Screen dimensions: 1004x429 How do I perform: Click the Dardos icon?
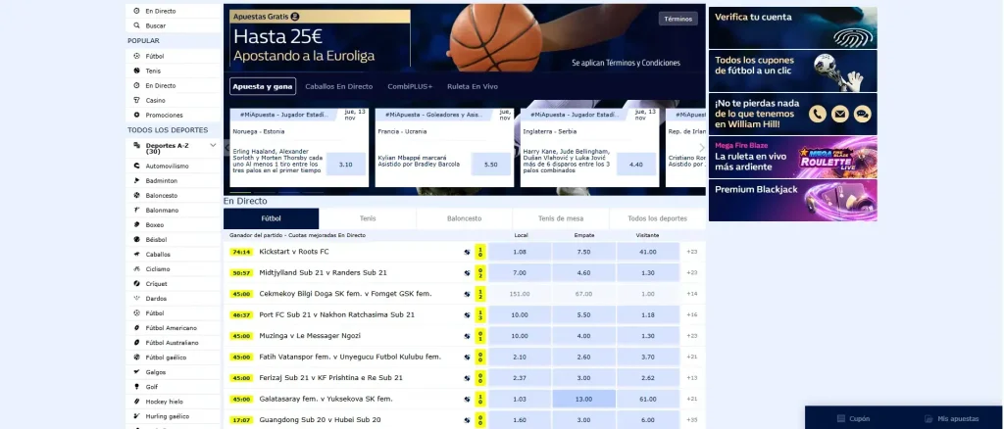(x=136, y=298)
